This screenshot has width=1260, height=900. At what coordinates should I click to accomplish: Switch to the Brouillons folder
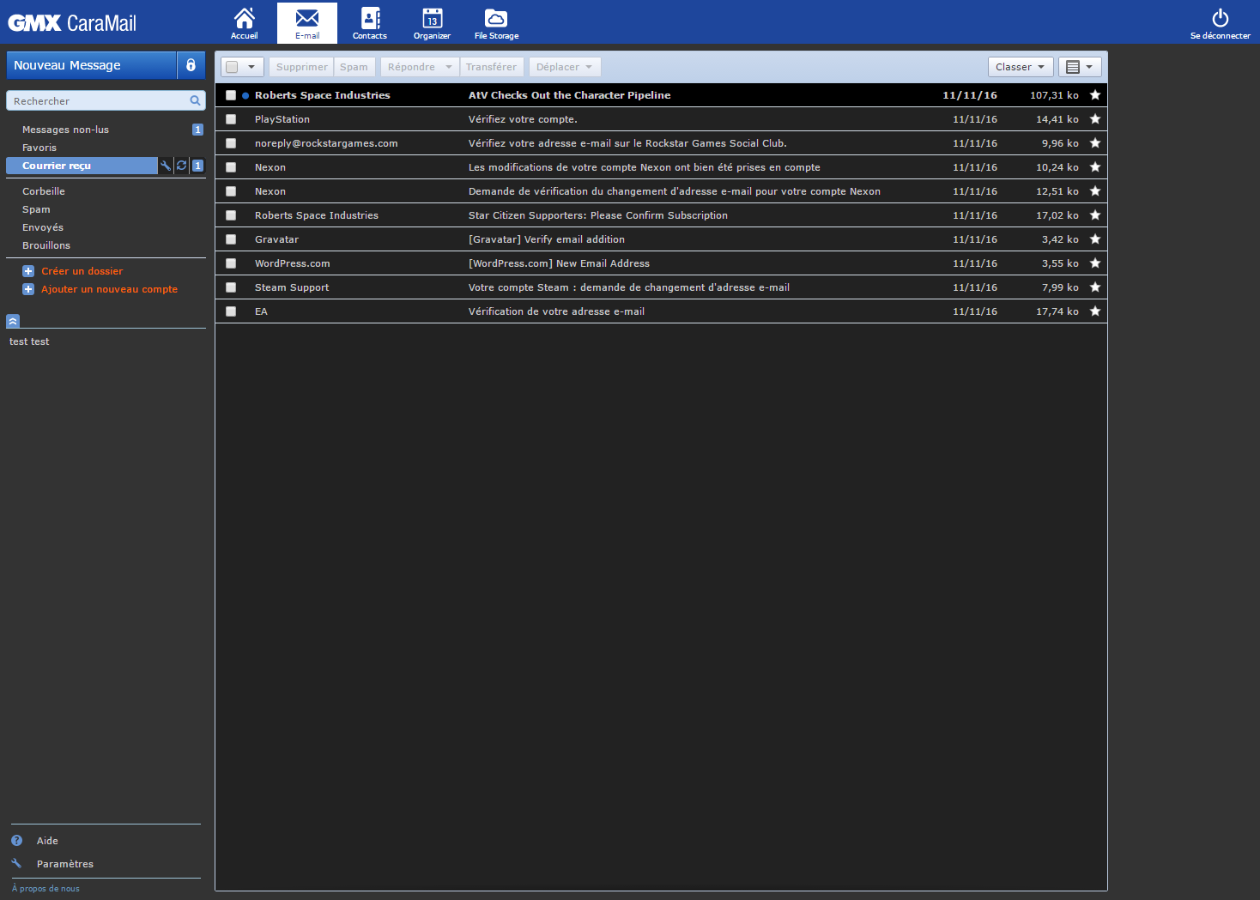(45, 245)
